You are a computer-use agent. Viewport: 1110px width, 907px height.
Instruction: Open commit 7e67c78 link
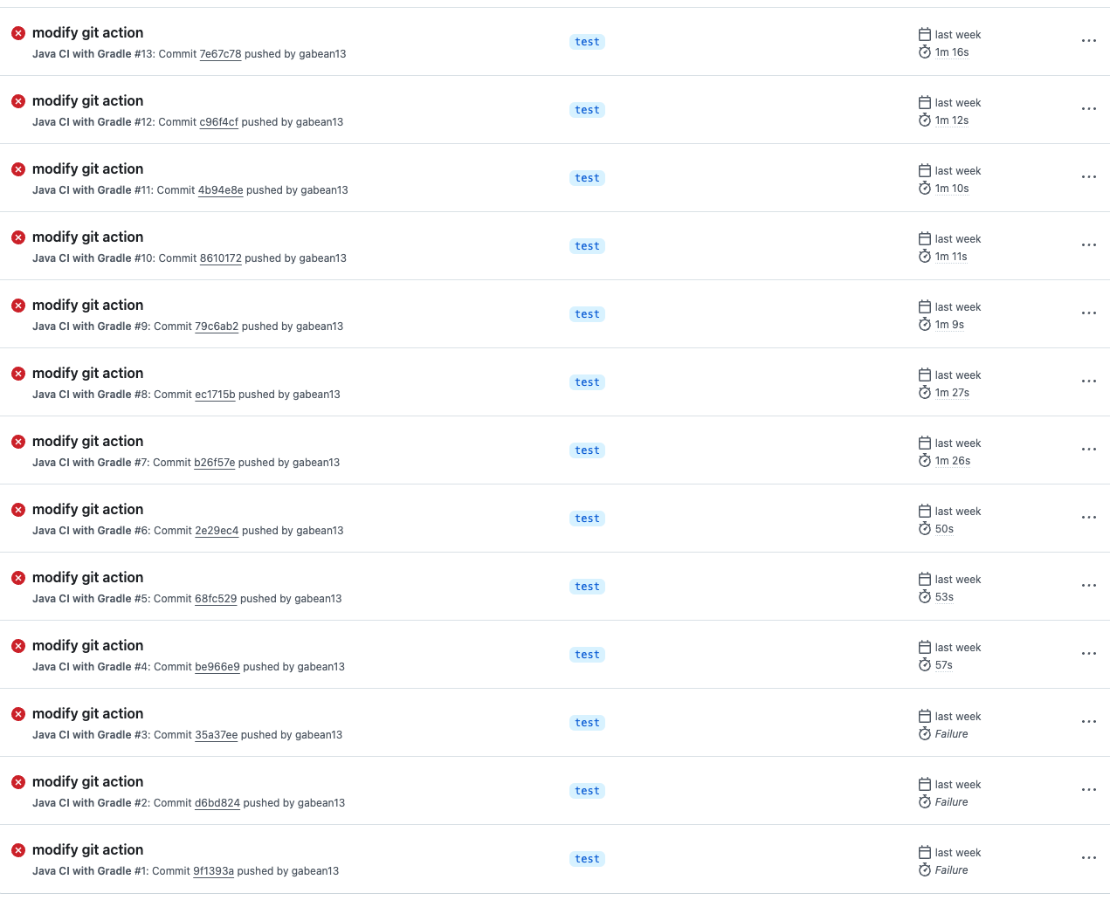(220, 54)
